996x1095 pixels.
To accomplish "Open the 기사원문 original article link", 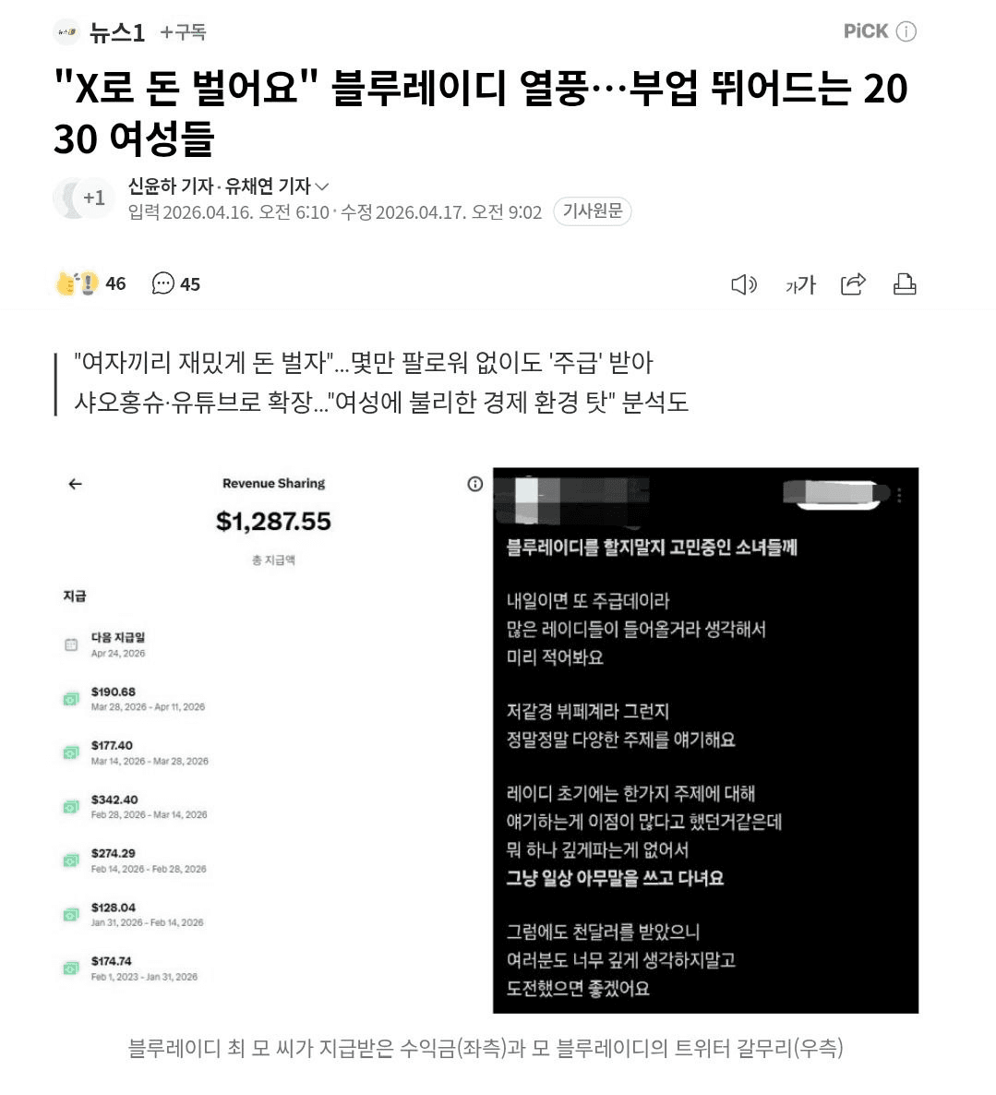I will pyautogui.click(x=592, y=211).
